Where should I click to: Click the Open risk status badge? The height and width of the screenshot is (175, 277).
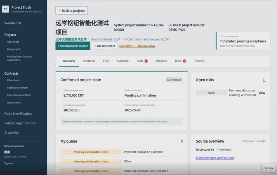pos(211,92)
